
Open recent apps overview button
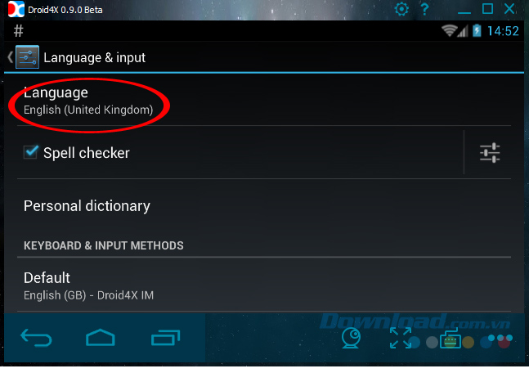click(x=165, y=338)
